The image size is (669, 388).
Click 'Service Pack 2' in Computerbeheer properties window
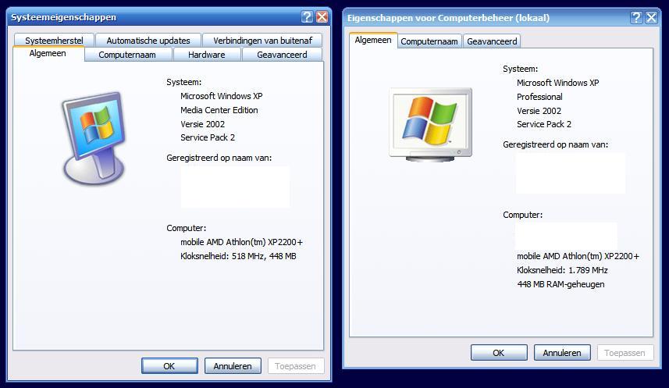tap(544, 124)
